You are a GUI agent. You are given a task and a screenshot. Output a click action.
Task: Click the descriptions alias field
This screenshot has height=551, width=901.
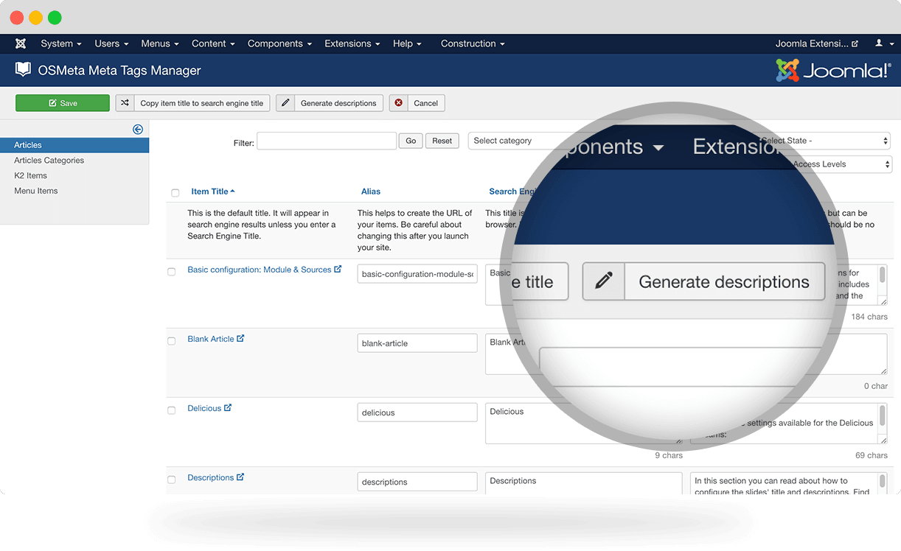417,482
